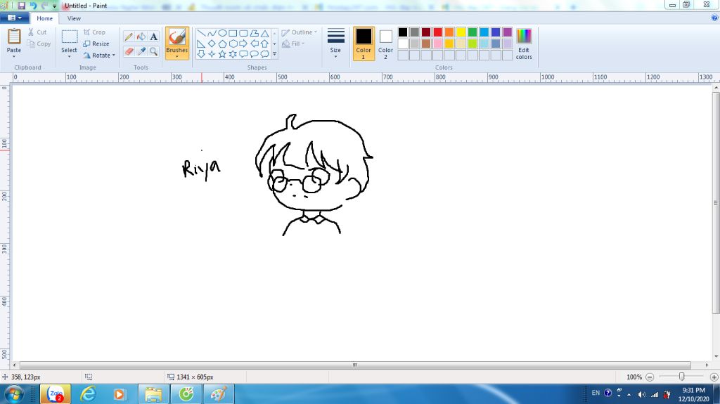This screenshot has height=404, width=720.
Task: Click the Undo icon in title bar
Action: [x=33, y=6]
